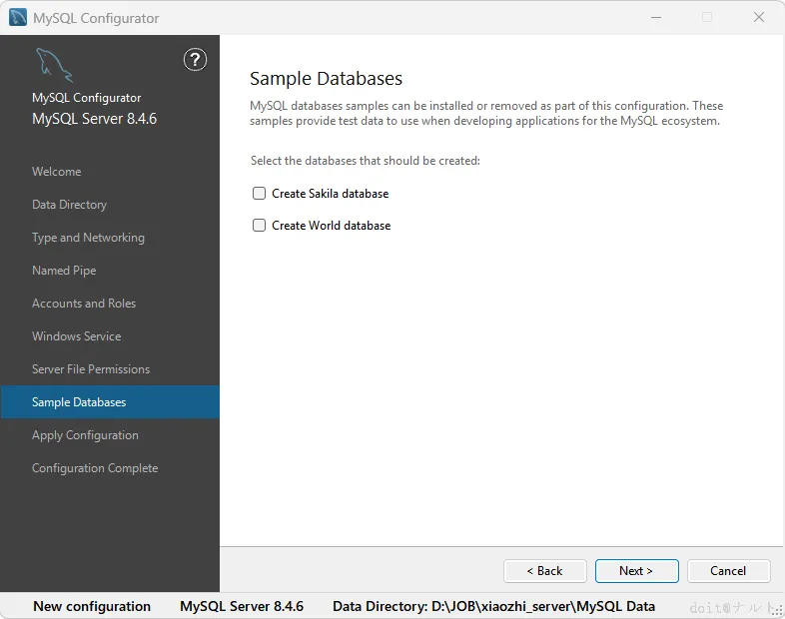Cancel the configuration wizard
The image size is (785, 619).
tap(728, 571)
